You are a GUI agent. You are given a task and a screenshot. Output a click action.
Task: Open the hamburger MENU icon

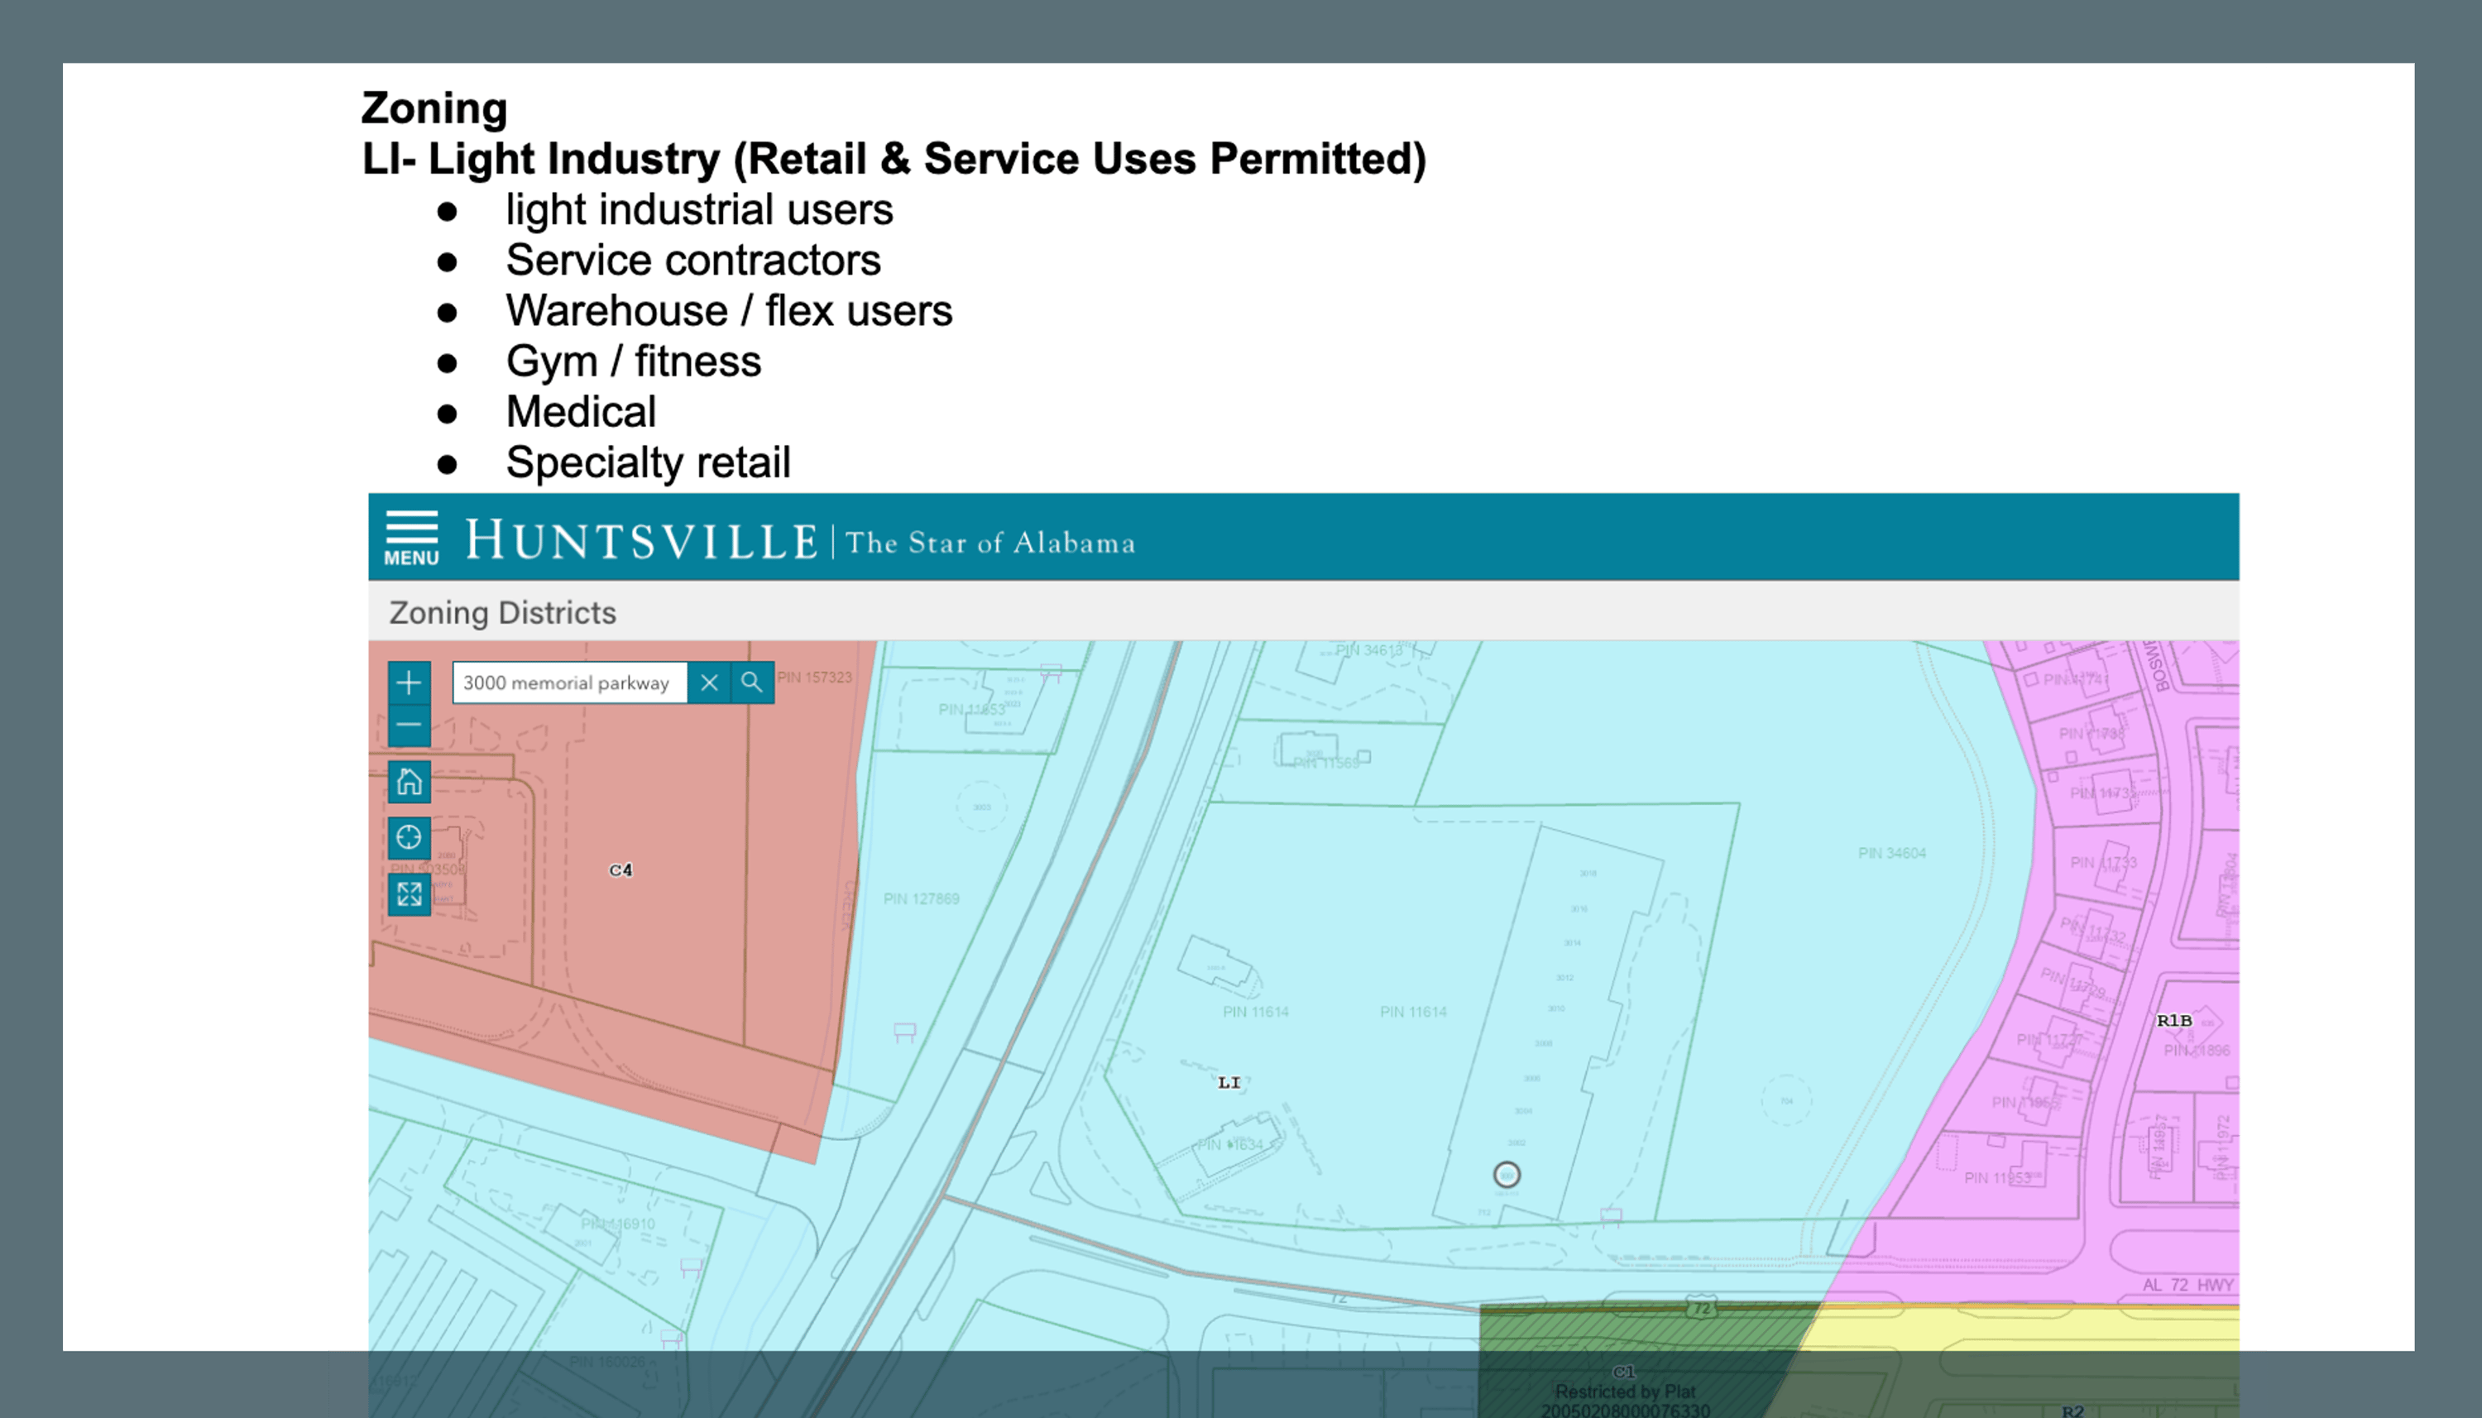pos(411,538)
